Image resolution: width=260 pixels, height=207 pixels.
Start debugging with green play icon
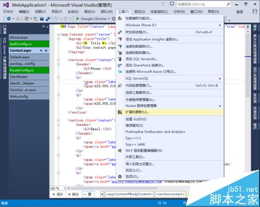[x=77, y=19]
